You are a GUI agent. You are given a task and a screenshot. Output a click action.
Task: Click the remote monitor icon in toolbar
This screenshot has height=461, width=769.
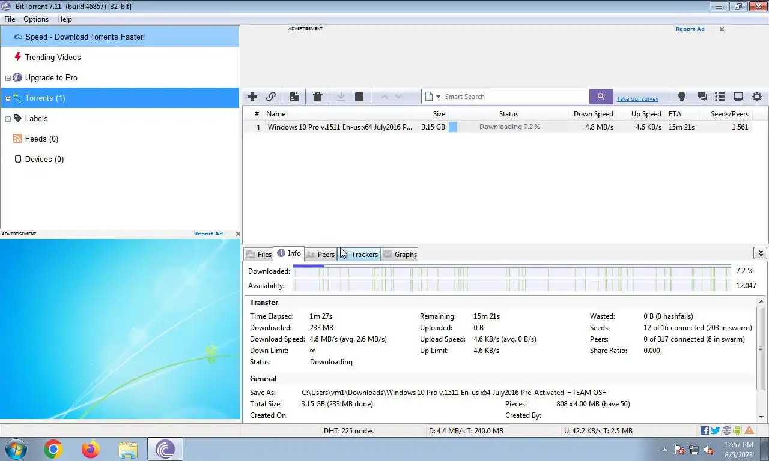coord(738,97)
